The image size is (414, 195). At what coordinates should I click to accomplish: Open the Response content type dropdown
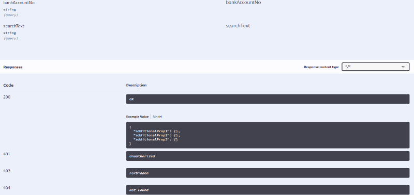376,67
